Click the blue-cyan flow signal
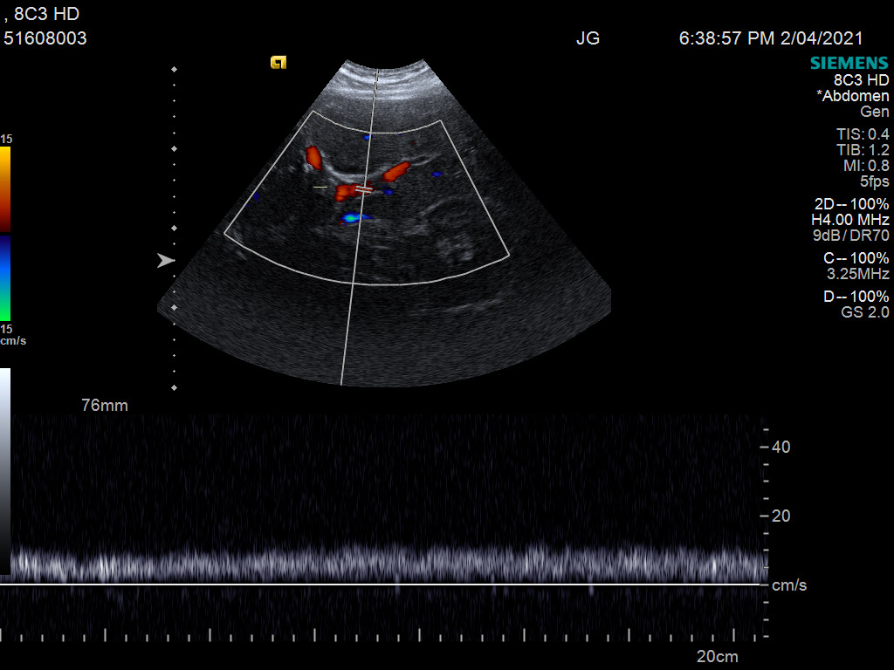This screenshot has height=670, width=894. (x=351, y=217)
